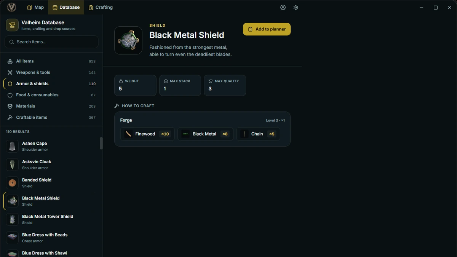Select Black Metal Shield list entry
The image size is (457, 257).
pyautogui.click(x=51, y=201)
